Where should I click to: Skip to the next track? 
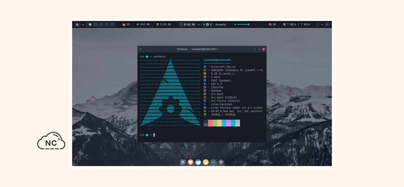click(x=211, y=25)
